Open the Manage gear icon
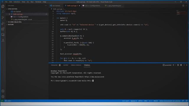The height and width of the screenshot is (106, 189). point(3,97)
